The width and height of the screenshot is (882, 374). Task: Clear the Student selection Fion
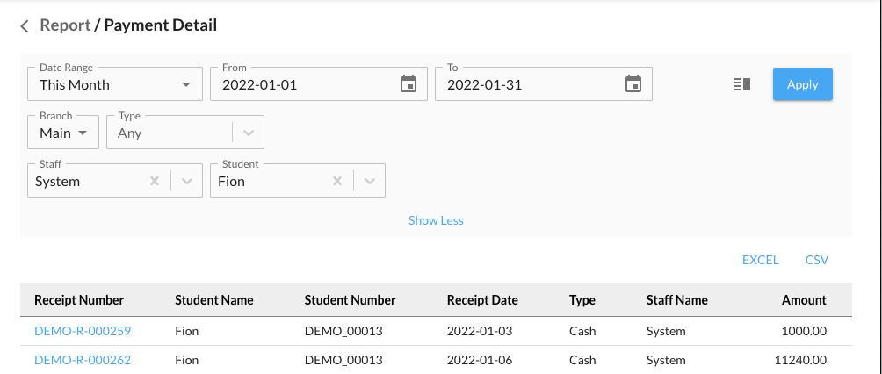(x=337, y=181)
